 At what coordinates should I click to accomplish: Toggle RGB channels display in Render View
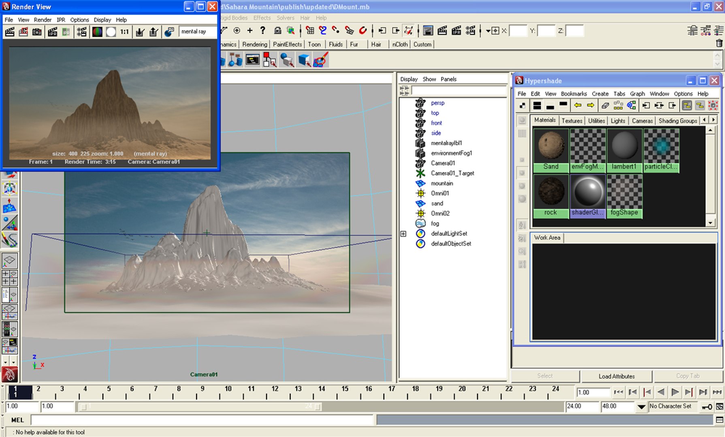pos(97,32)
